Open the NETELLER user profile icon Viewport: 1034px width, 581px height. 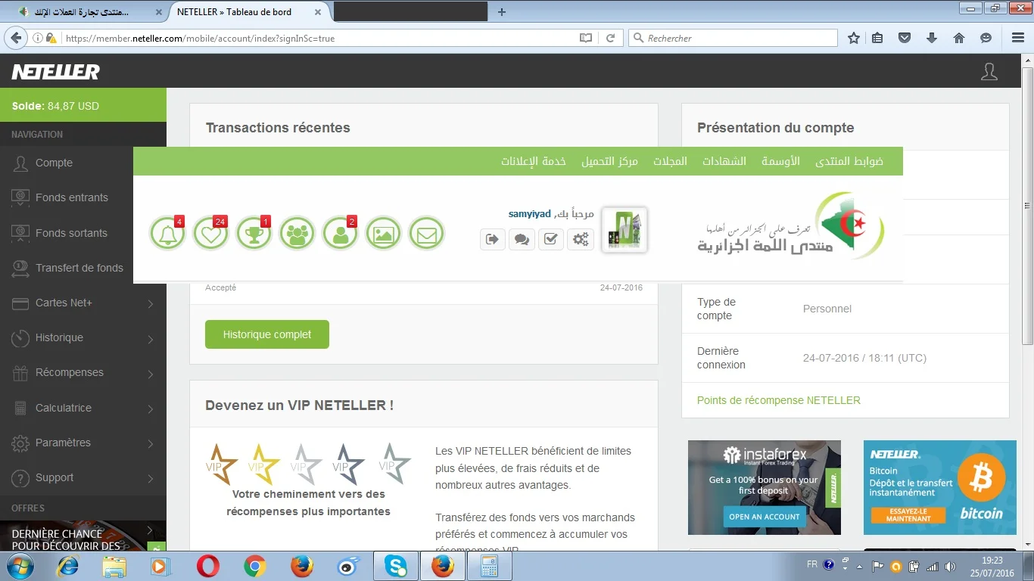tap(989, 72)
